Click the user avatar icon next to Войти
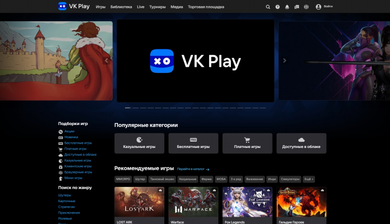 tap(318, 7)
